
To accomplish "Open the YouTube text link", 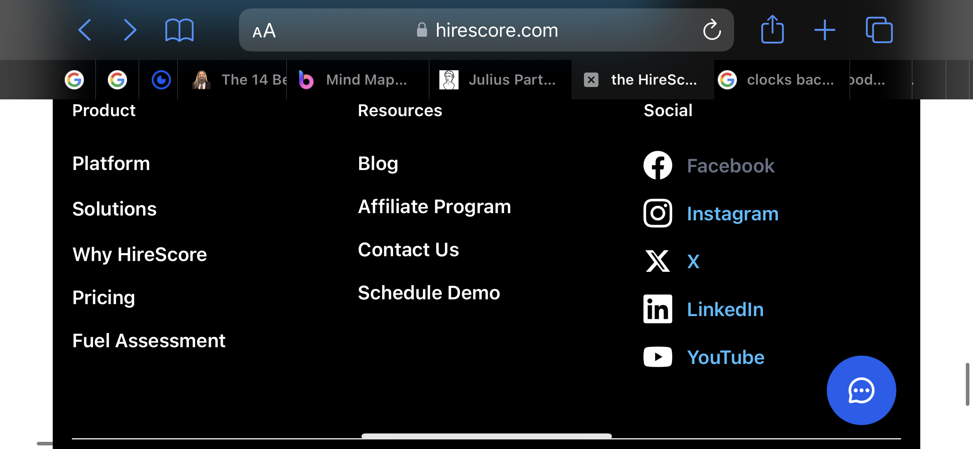I will point(726,357).
